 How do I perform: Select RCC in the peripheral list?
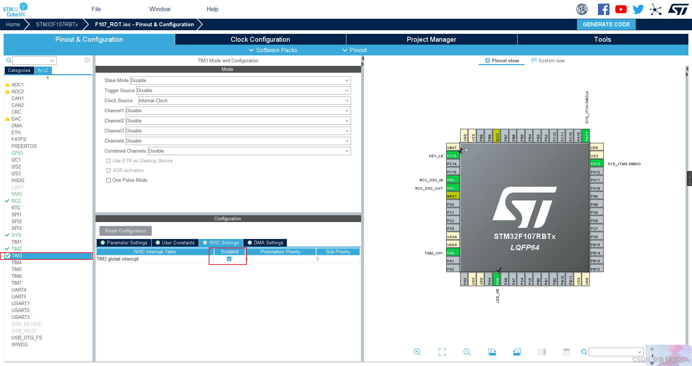[x=16, y=201]
